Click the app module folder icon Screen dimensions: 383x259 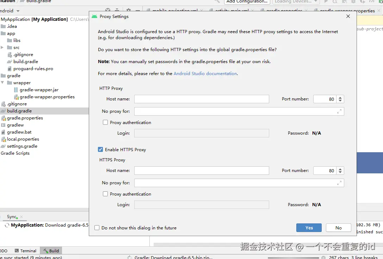point(3,33)
